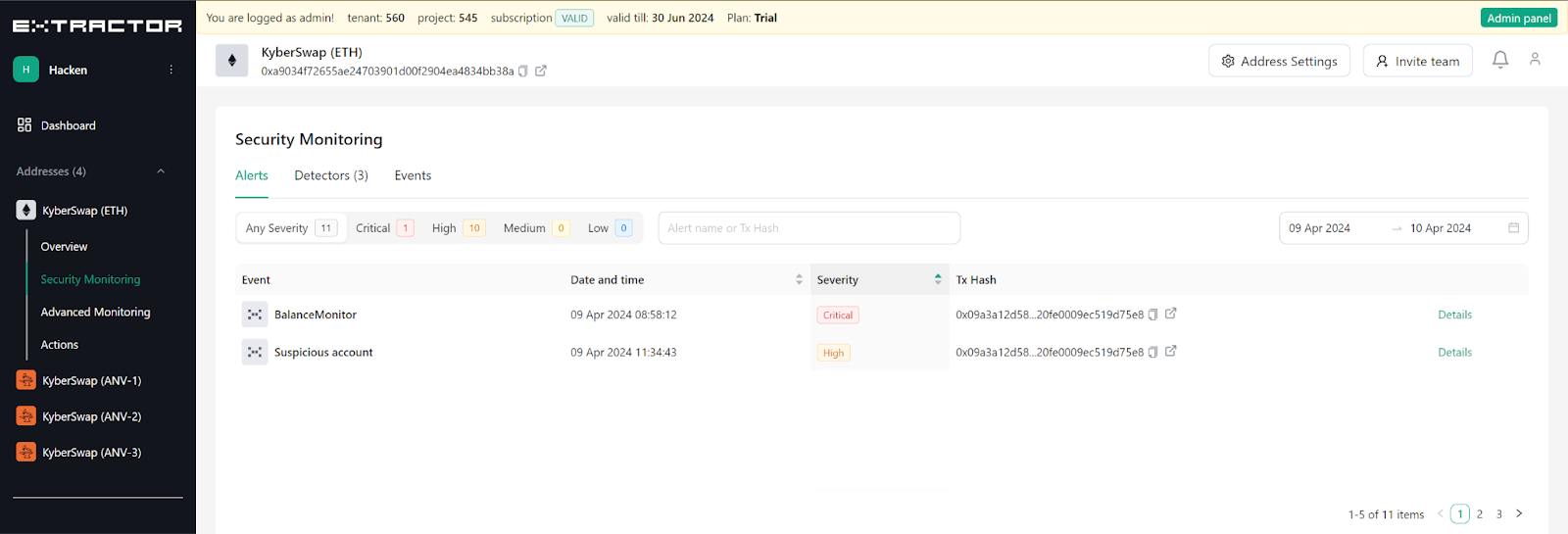Copy the KyberSwap contract address
The height and width of the screenshot is (534, 1568).
point(523,72)
